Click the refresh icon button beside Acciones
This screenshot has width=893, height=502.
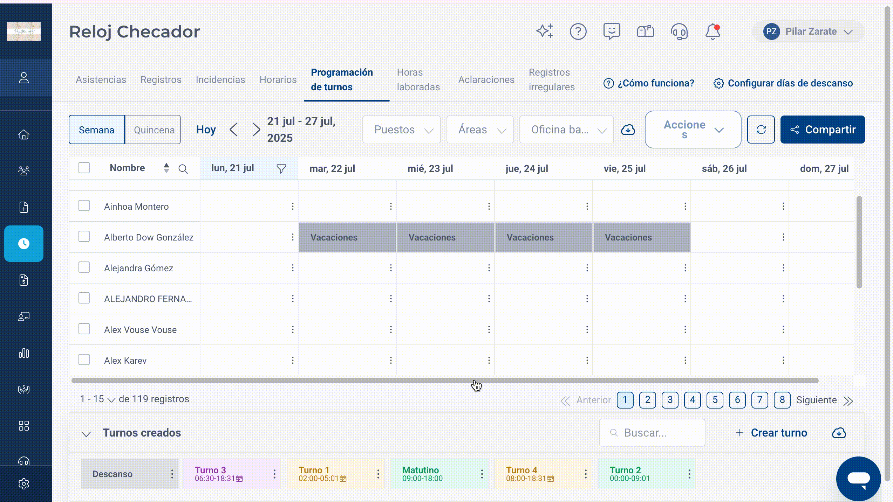pyautogui.click(x=761, y=130)
